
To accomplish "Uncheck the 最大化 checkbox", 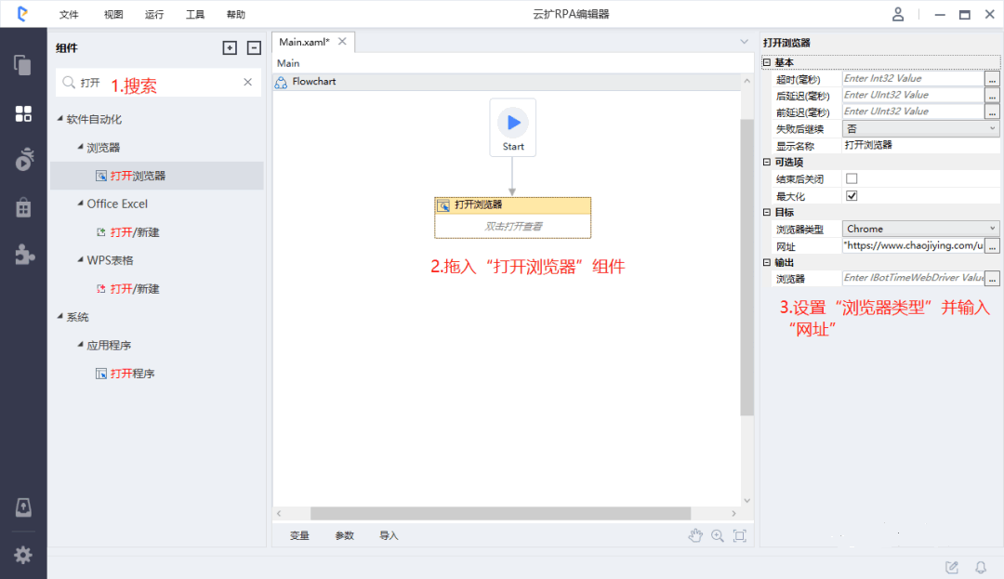I will click(x=852, y=195).
